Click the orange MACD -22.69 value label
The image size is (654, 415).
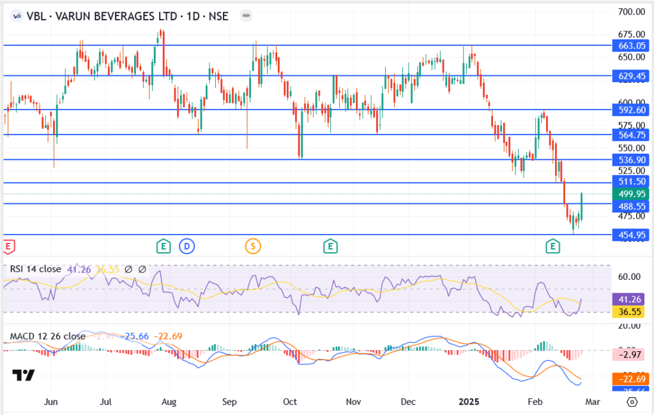629,379
